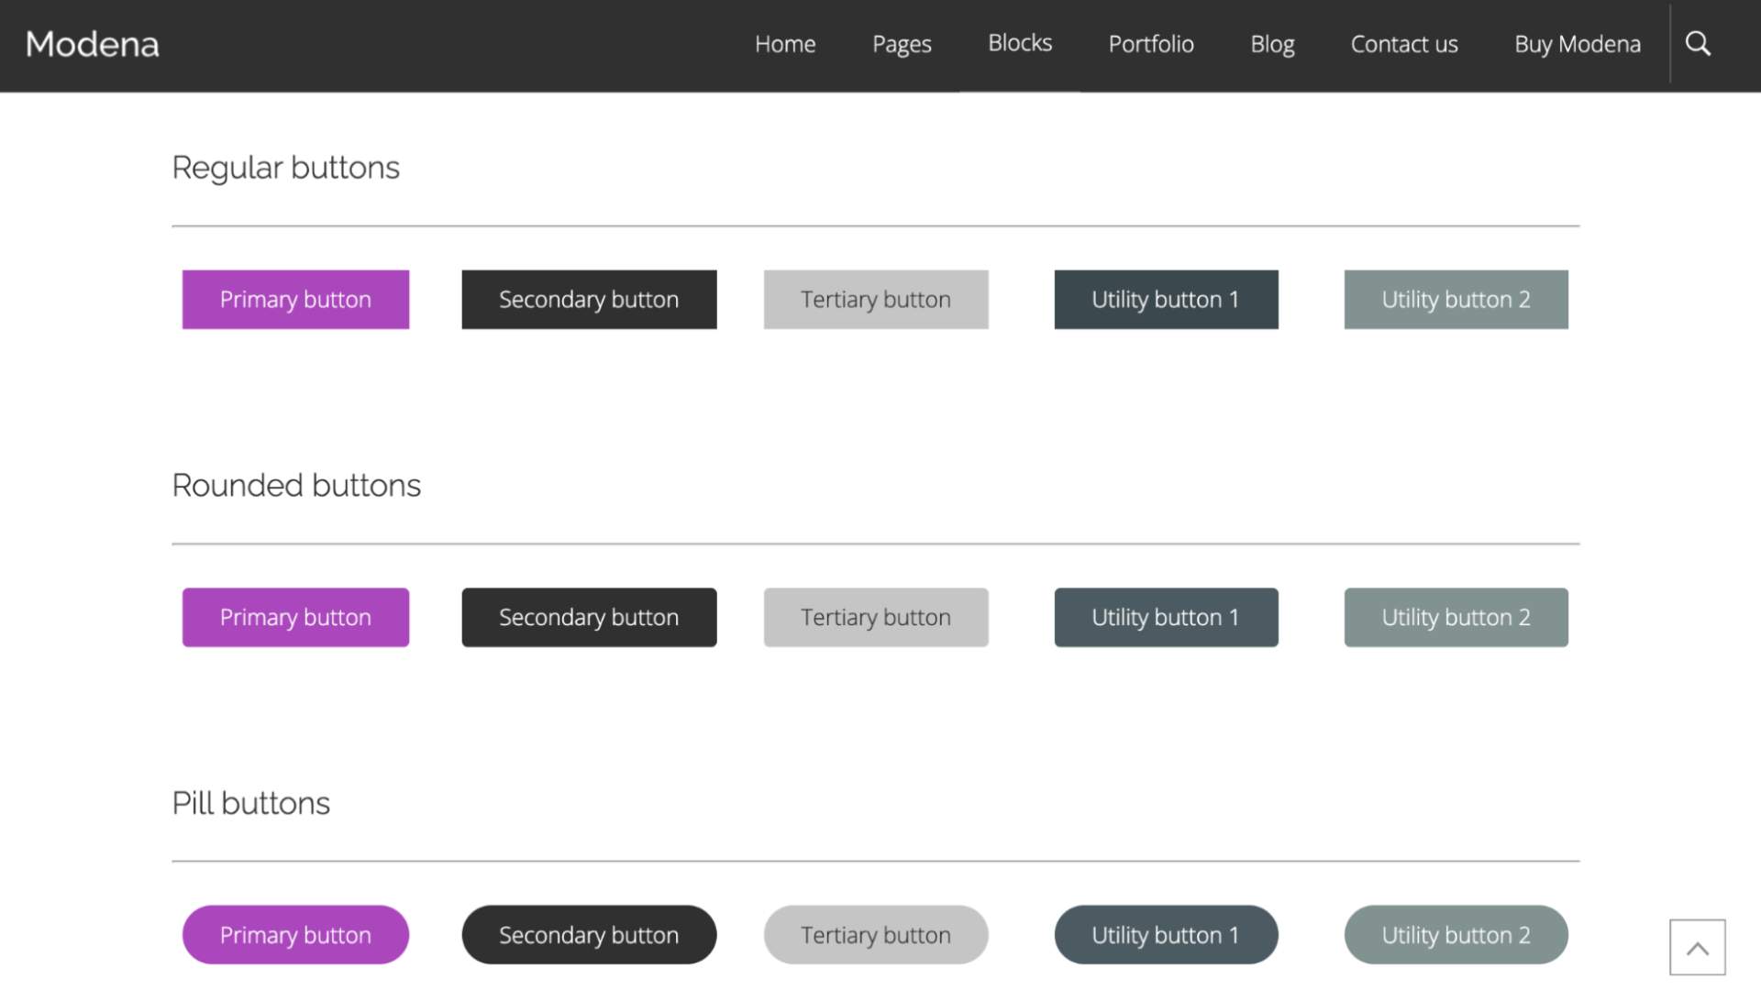Open the search magnifier icon
The image size is (1761, 990).
pos(1698,44)
